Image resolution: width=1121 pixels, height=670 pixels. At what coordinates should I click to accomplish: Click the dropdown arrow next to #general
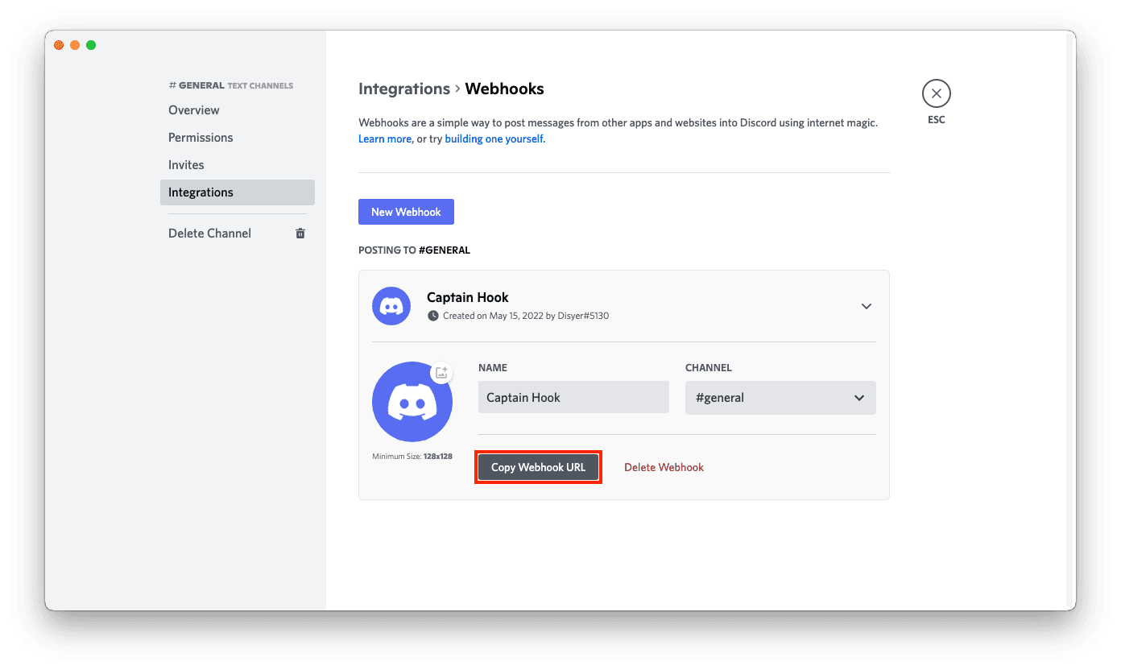click(x=859, y=397)
